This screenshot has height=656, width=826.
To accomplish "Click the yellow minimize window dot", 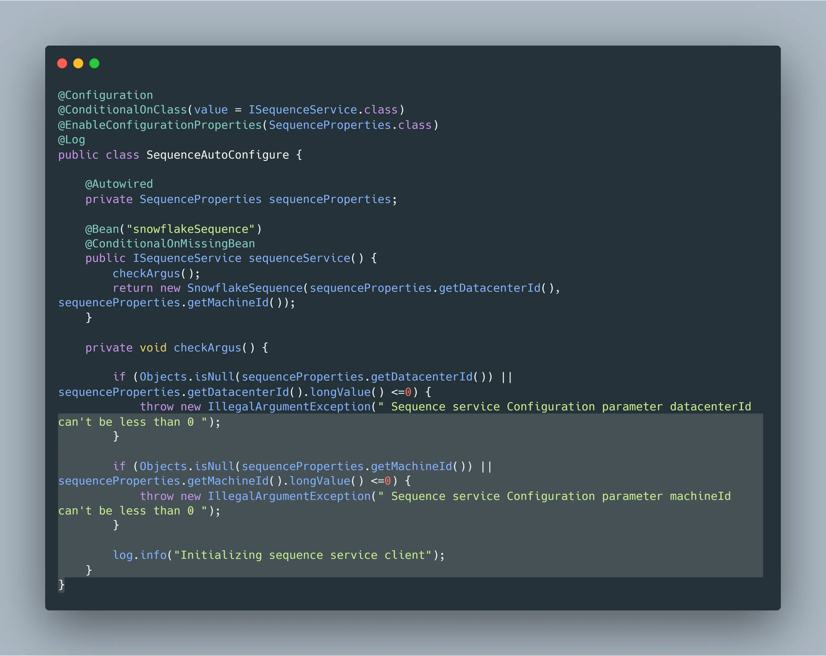I will pos(78,63).
